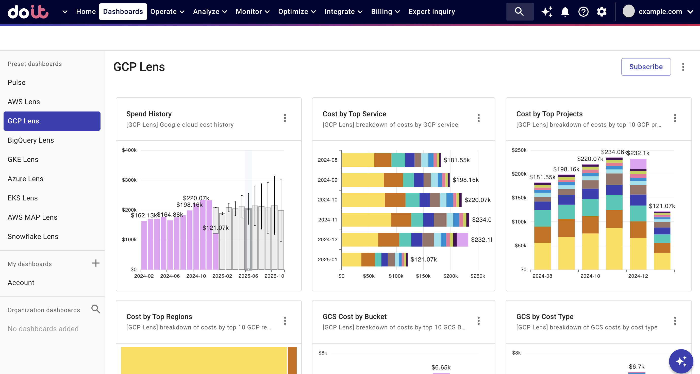Click the Cost by Top Regions title
This screenshot has height=374, width=700.
[159, 316]
